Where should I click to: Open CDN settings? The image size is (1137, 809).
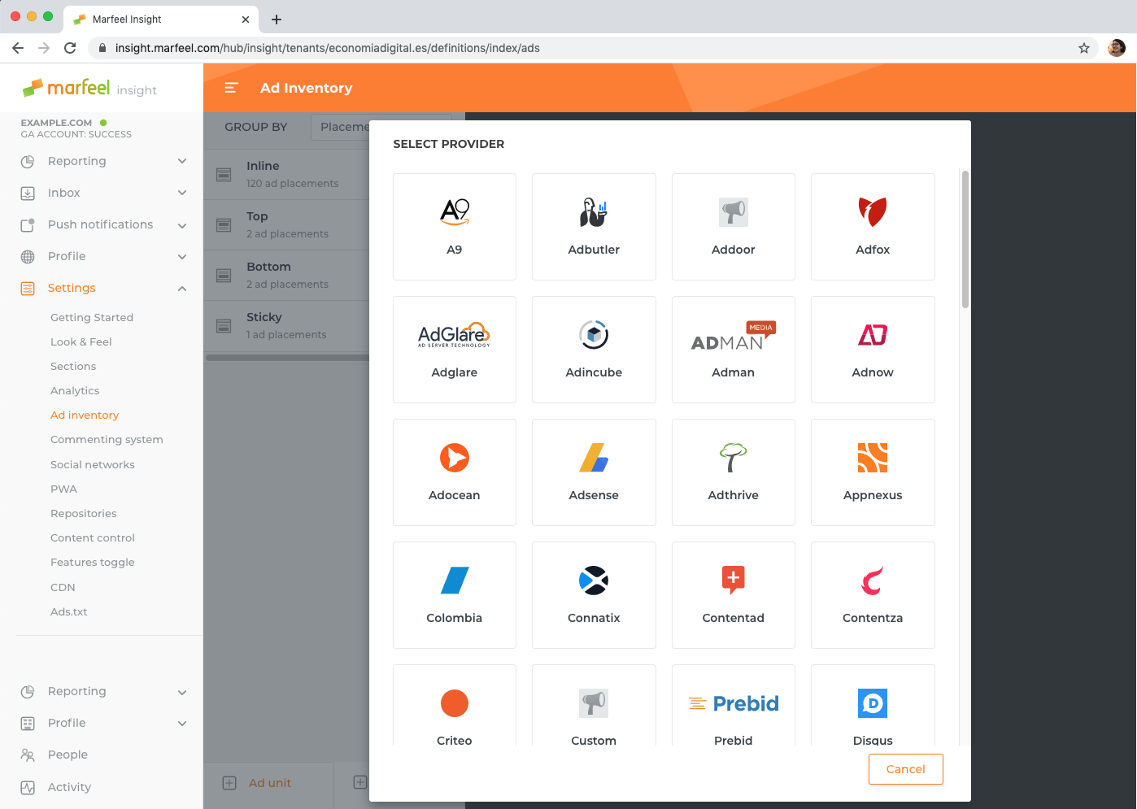63,587
